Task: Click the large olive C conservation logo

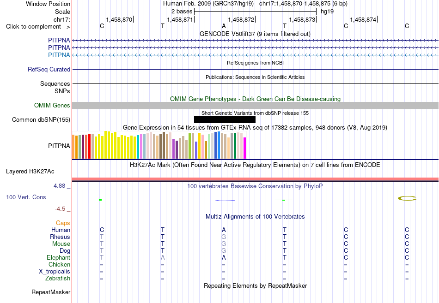Action: pos(407,198)
